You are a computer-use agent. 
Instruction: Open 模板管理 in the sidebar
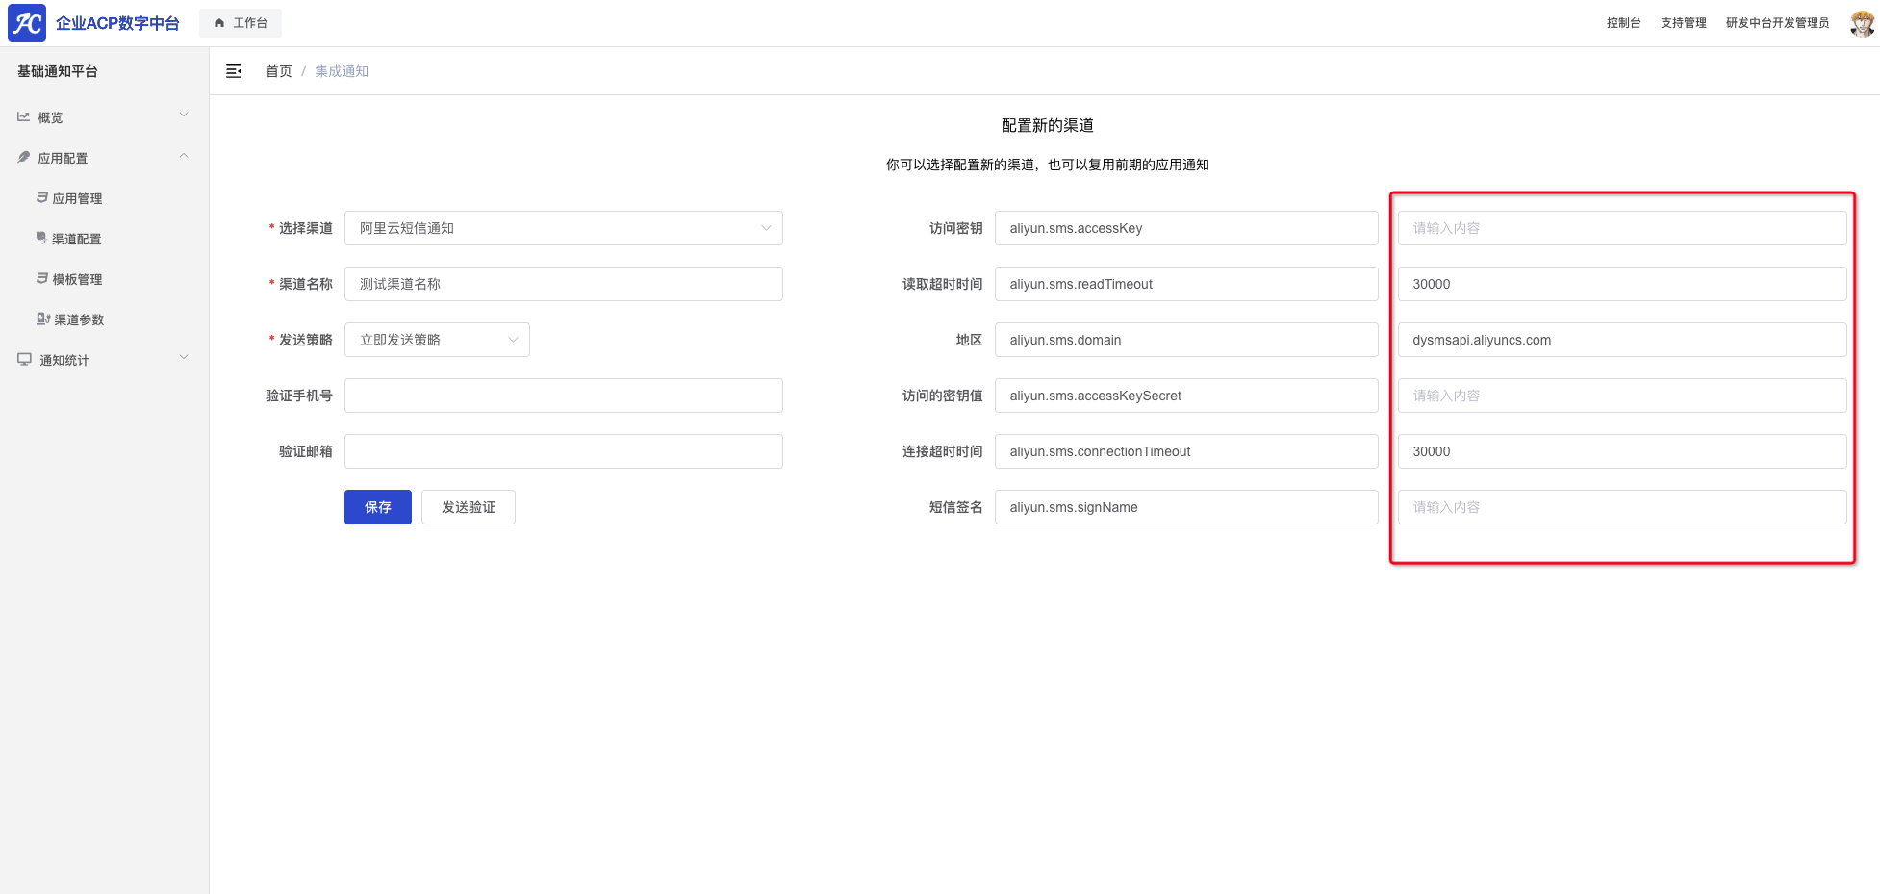pos(77,279)
